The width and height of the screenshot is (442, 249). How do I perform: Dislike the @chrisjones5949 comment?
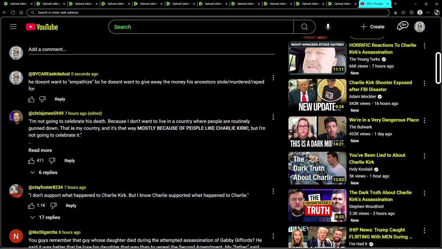[x=52, y=161]
